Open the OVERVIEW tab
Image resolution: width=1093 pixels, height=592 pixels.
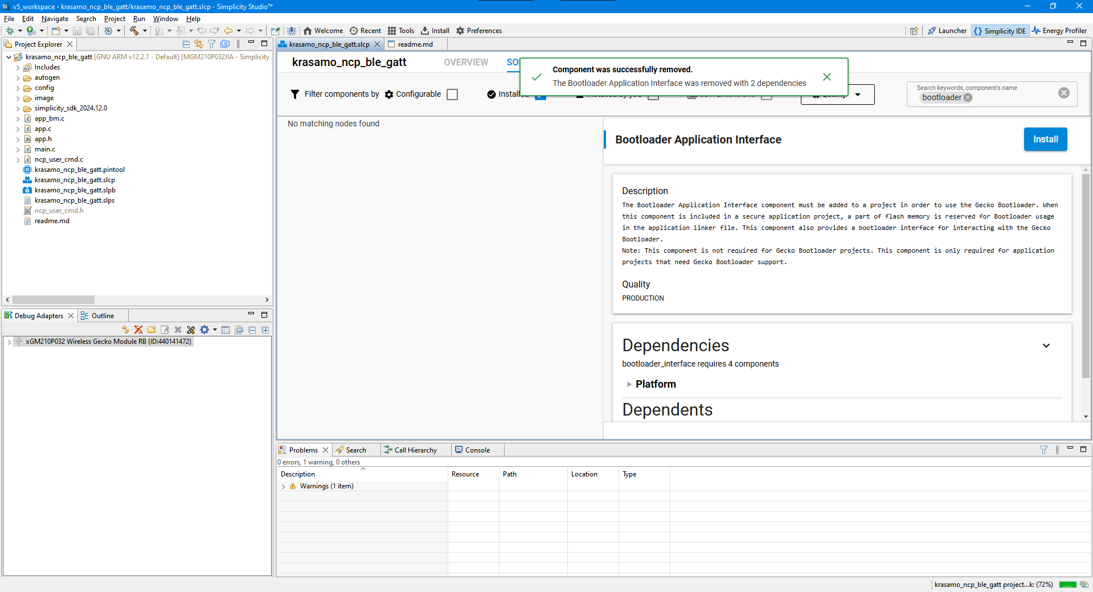coord(466,62)
